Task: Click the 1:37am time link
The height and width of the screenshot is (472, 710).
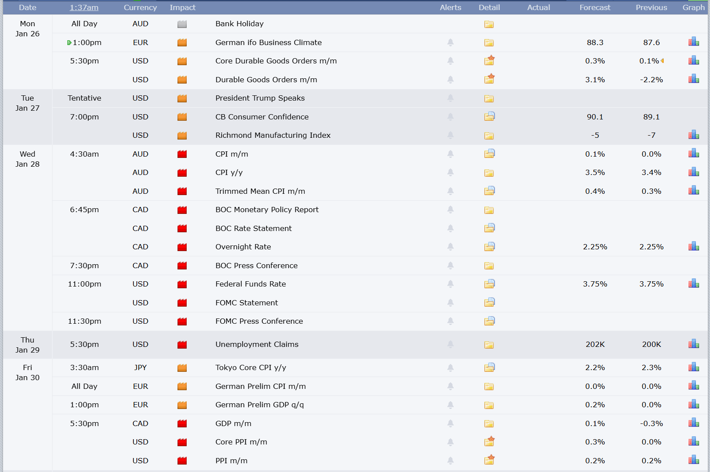Action: pos(84,7)
